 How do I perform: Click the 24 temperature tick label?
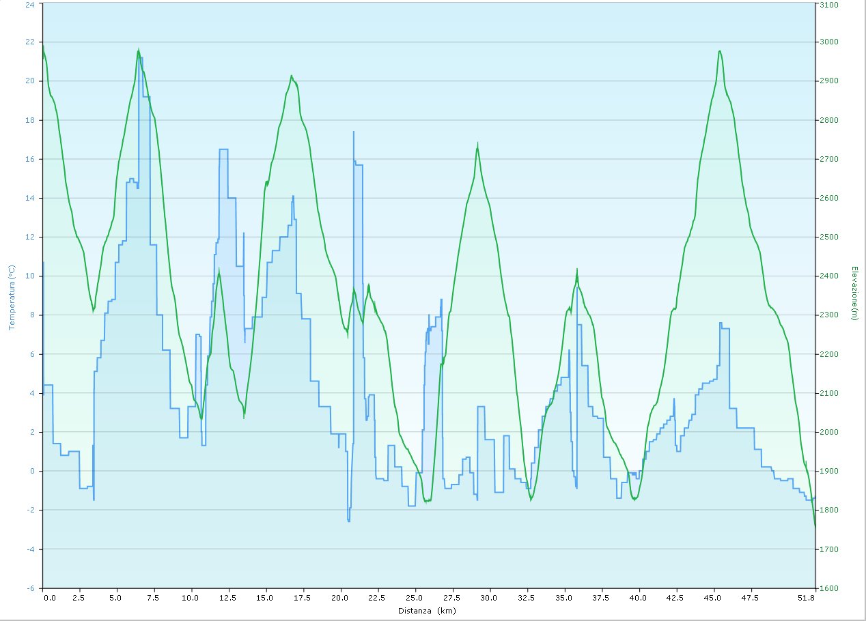coord(29,4)
